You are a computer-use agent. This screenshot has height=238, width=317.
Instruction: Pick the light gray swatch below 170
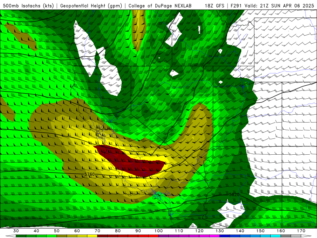296,236
